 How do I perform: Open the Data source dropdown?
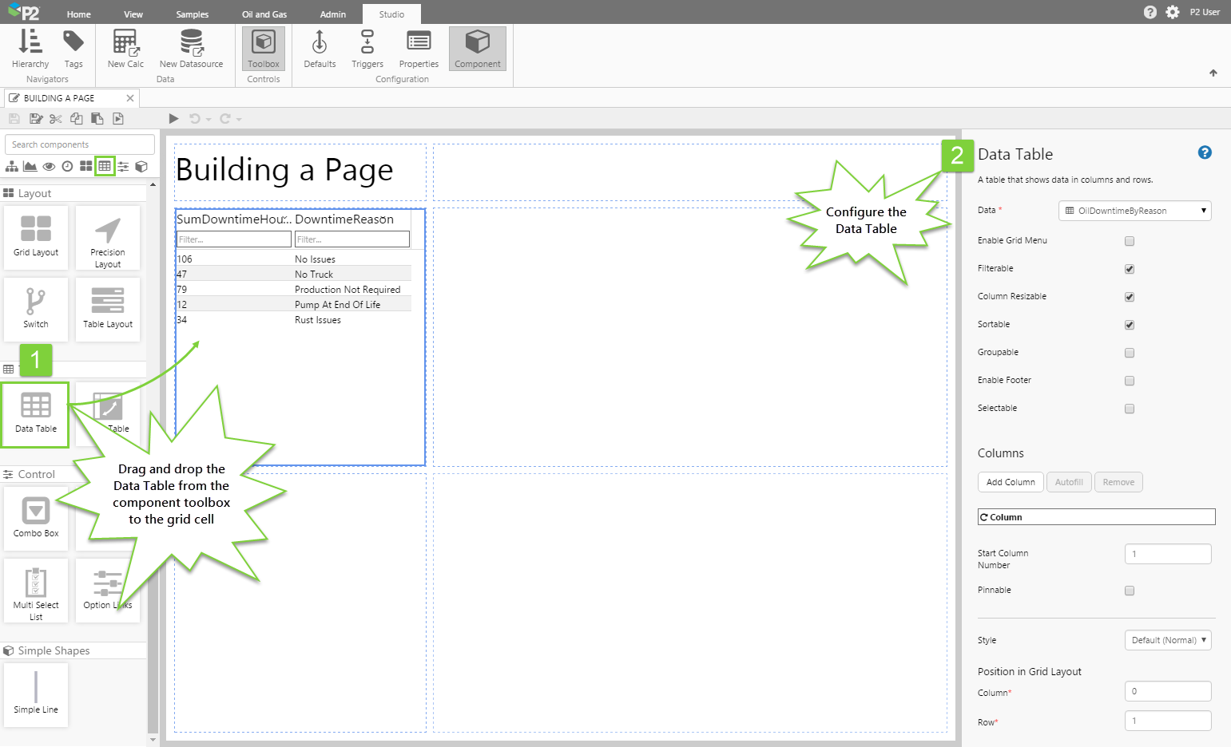click(x=1134, y=211)
